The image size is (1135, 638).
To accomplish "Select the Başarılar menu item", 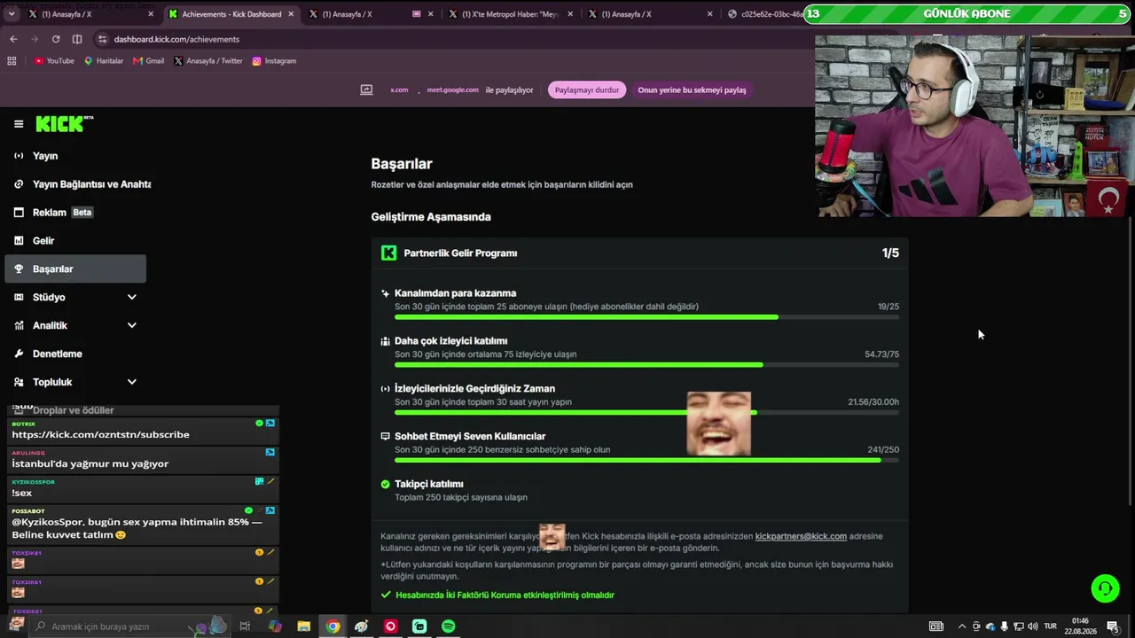I will [x=75, y=268].
